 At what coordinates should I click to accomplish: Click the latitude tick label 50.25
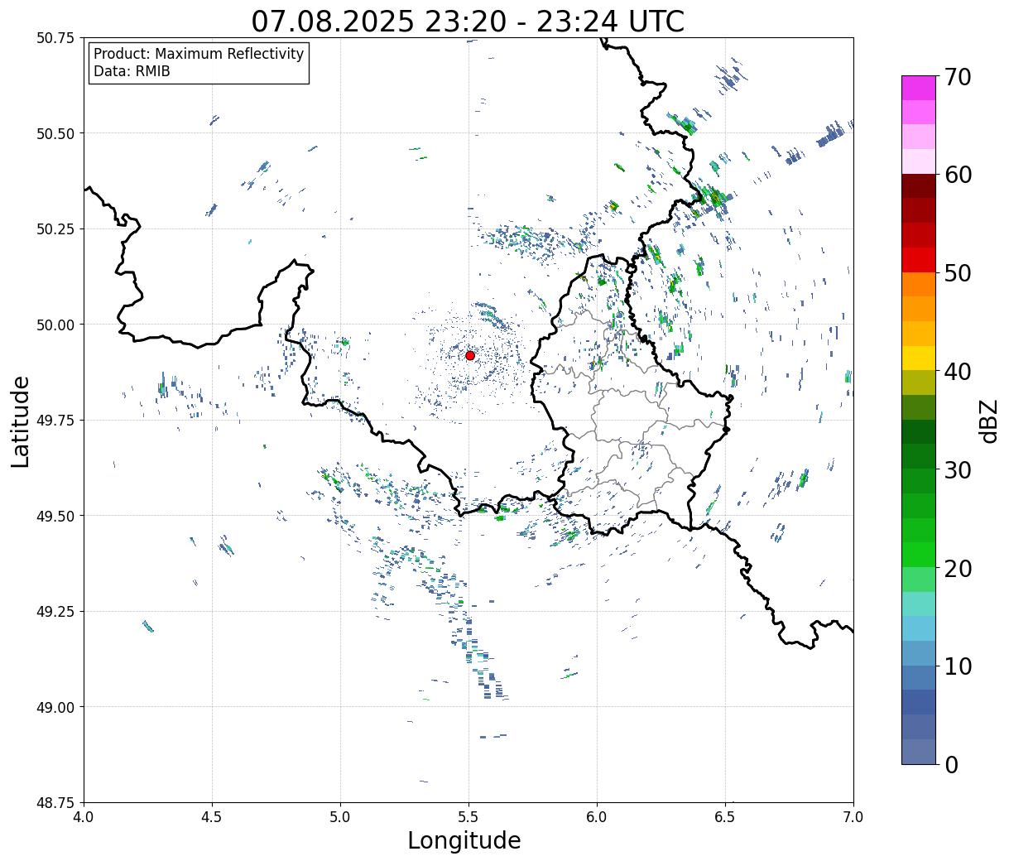click(x=55, y=229)
